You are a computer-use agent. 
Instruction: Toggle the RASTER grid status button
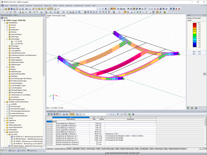click(x=114, y=154)
